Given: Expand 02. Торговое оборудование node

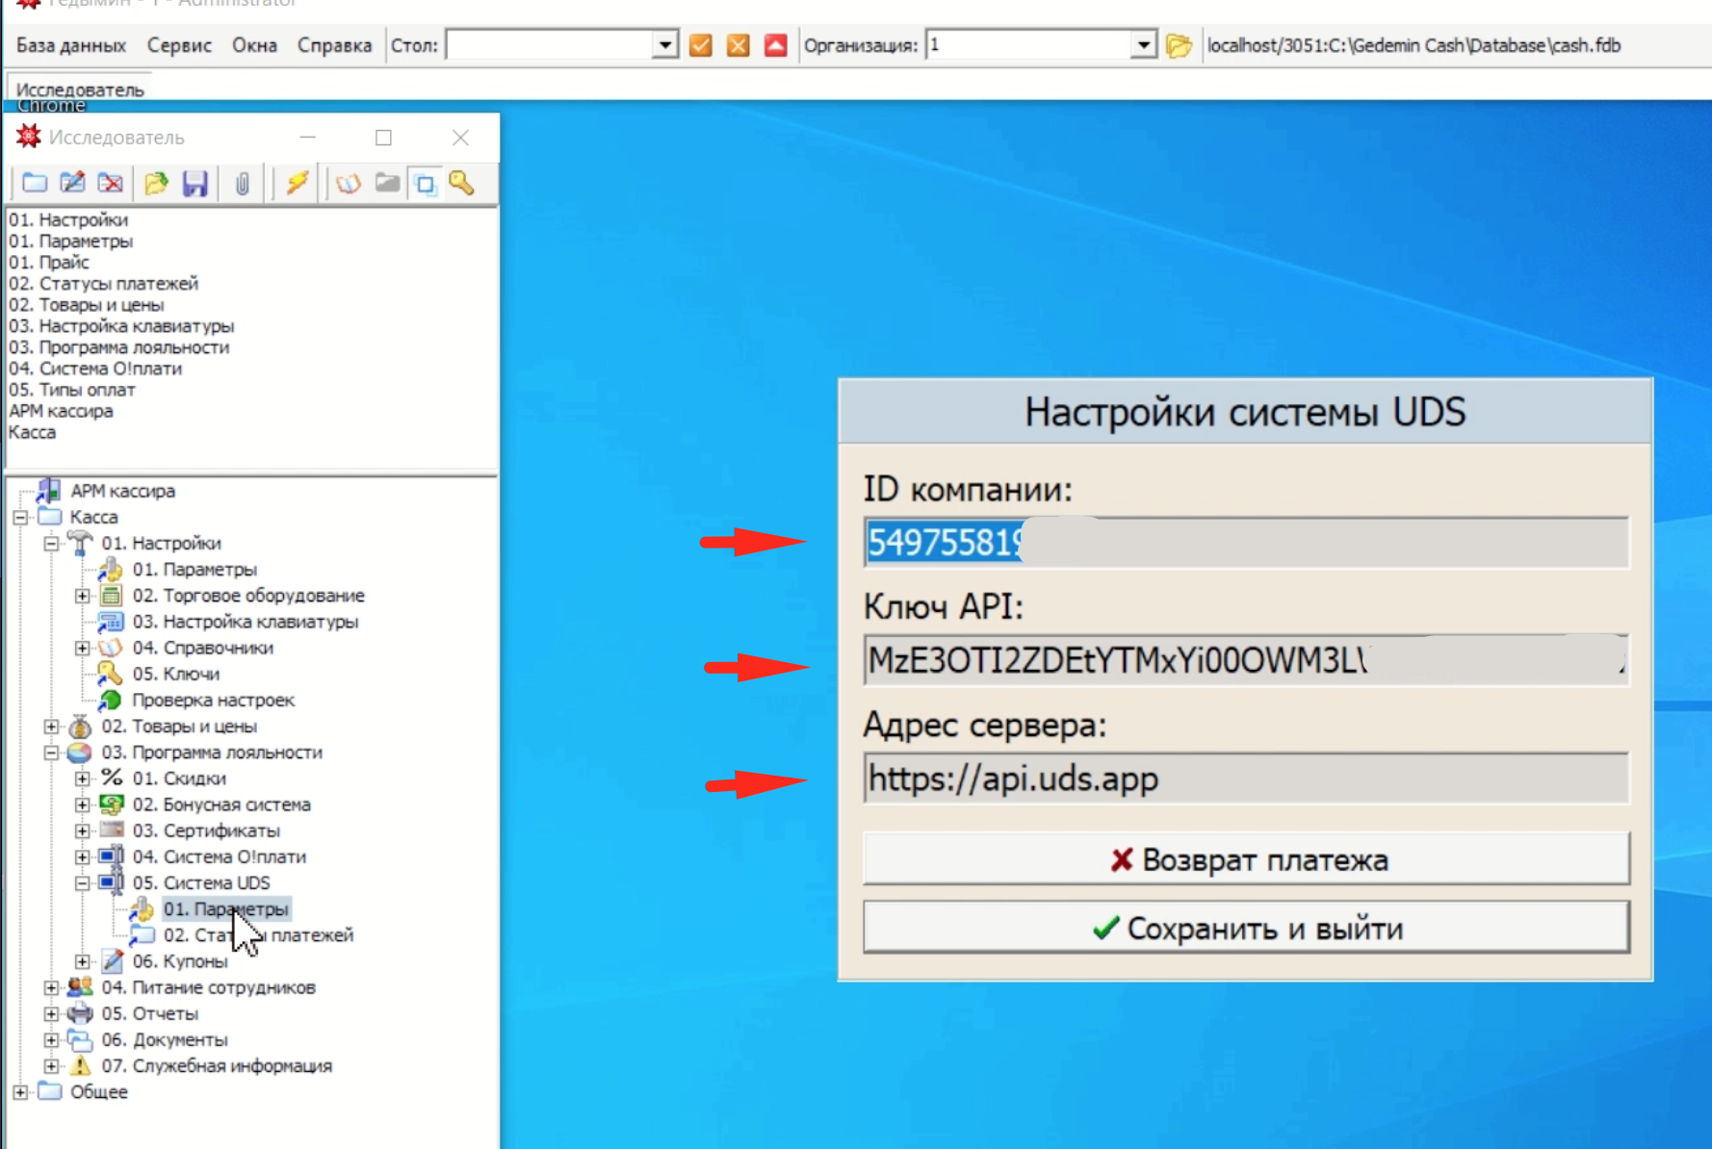Looking at the screenshot, I should [82, 596].
